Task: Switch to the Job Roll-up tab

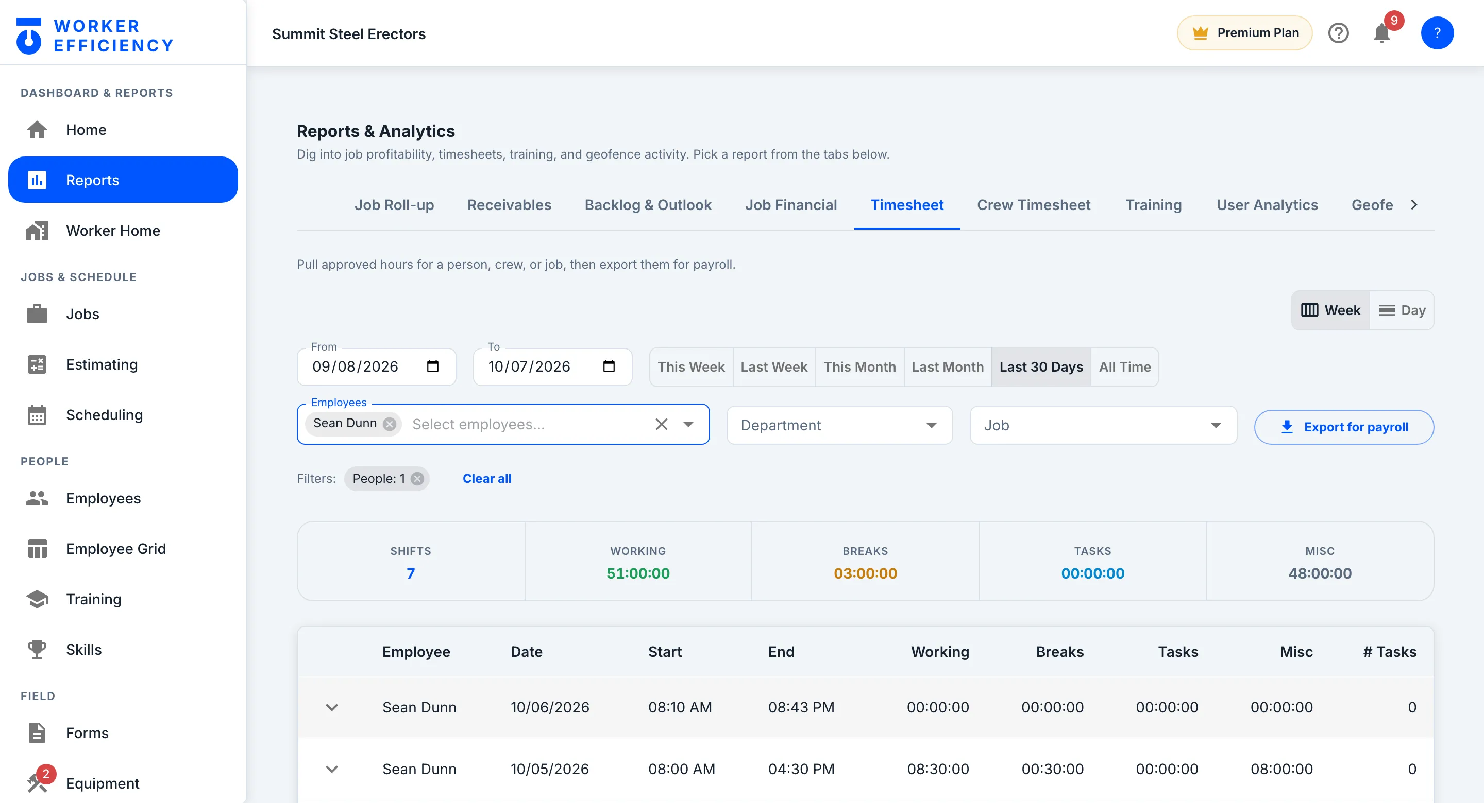Action: tap(394, 205)
